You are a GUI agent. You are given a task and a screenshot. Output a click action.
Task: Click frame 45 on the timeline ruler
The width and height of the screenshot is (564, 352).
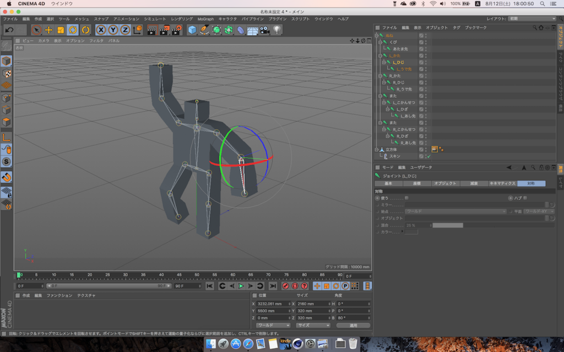click(179, 275)
